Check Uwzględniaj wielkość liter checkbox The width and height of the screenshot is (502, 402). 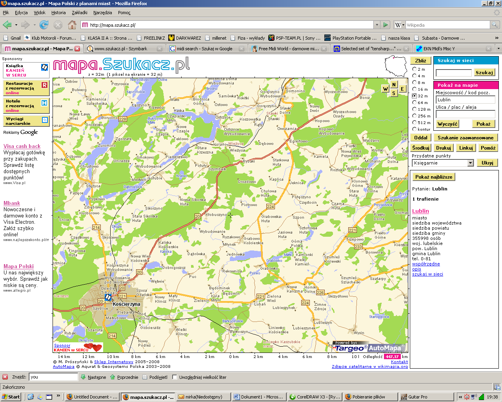(x=175, y=377)
